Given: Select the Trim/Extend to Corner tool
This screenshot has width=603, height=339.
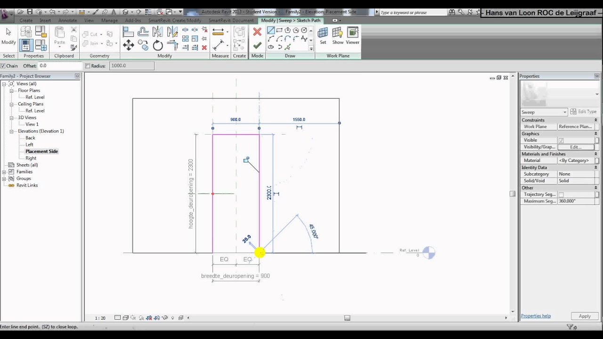Looking at the screenshot, I should (x=172, y=45).
